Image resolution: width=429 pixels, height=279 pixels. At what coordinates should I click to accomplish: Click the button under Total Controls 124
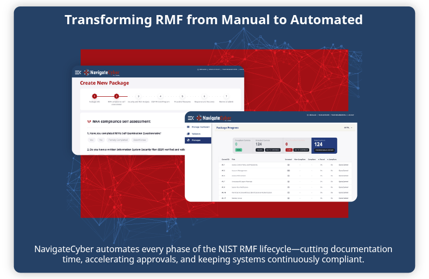click(324, 150)
